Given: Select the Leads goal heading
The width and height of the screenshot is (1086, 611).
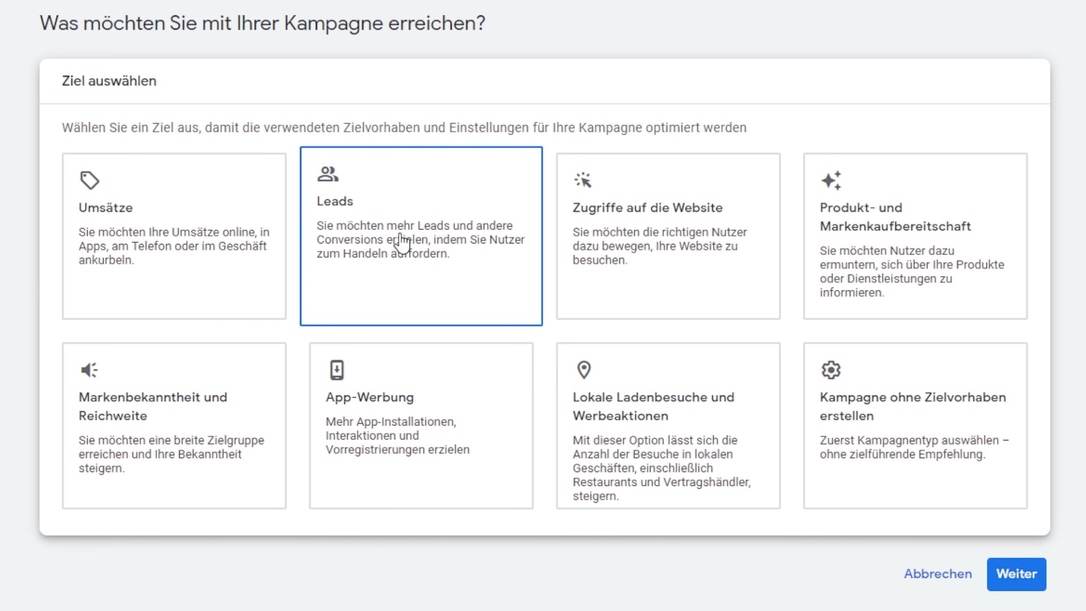Looking at the screenshot, I should [335, 201].
